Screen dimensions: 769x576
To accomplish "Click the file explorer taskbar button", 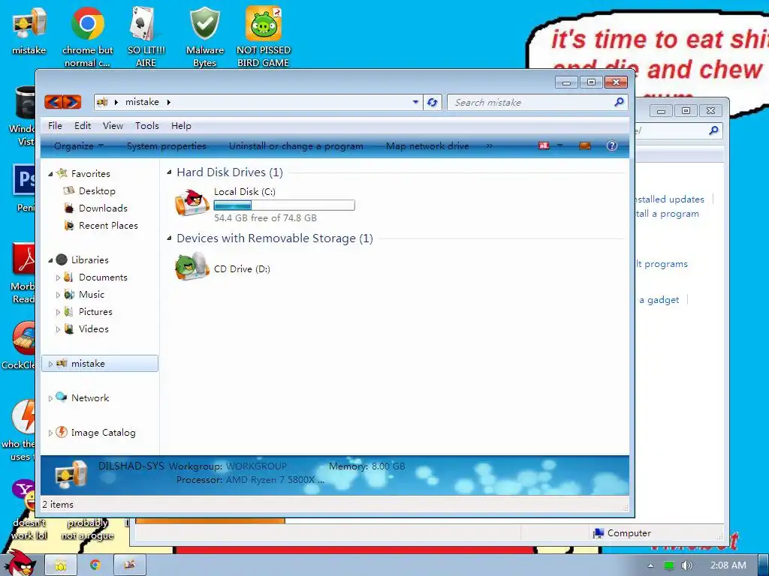I will [60, 565].
